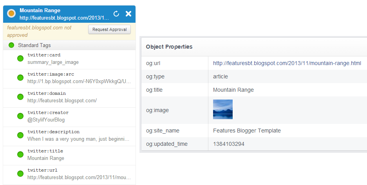Click the green status dot for twitter:url
The height and width of the screenshot is (185, 367).
(20, 174)
